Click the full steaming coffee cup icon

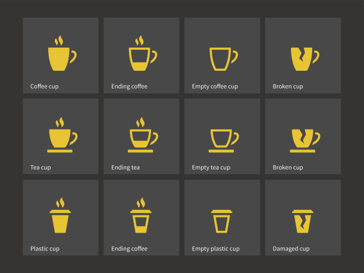(62, 53)
